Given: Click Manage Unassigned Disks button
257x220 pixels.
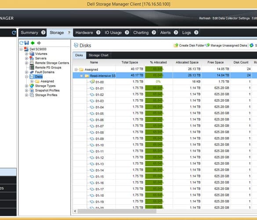Looking at the screenshot, I should [x=226, y=45].
